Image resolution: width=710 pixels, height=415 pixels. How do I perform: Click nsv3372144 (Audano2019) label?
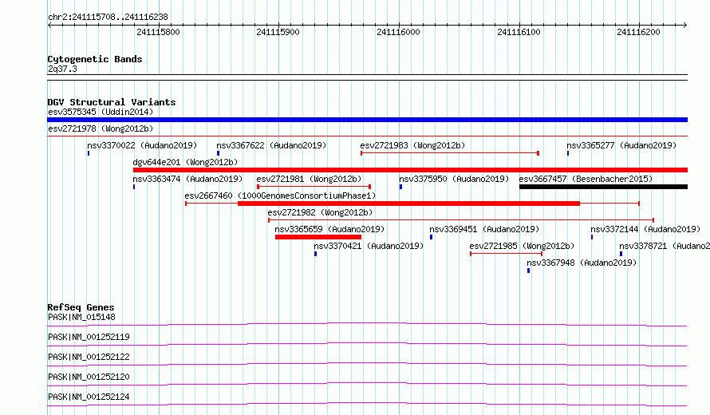point(645,229)
